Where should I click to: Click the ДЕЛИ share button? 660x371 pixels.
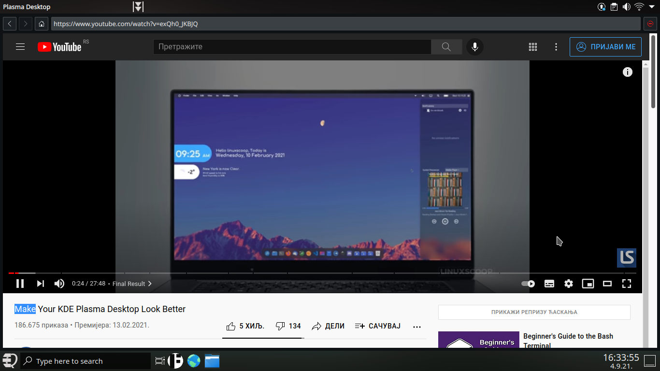point(328,326)
